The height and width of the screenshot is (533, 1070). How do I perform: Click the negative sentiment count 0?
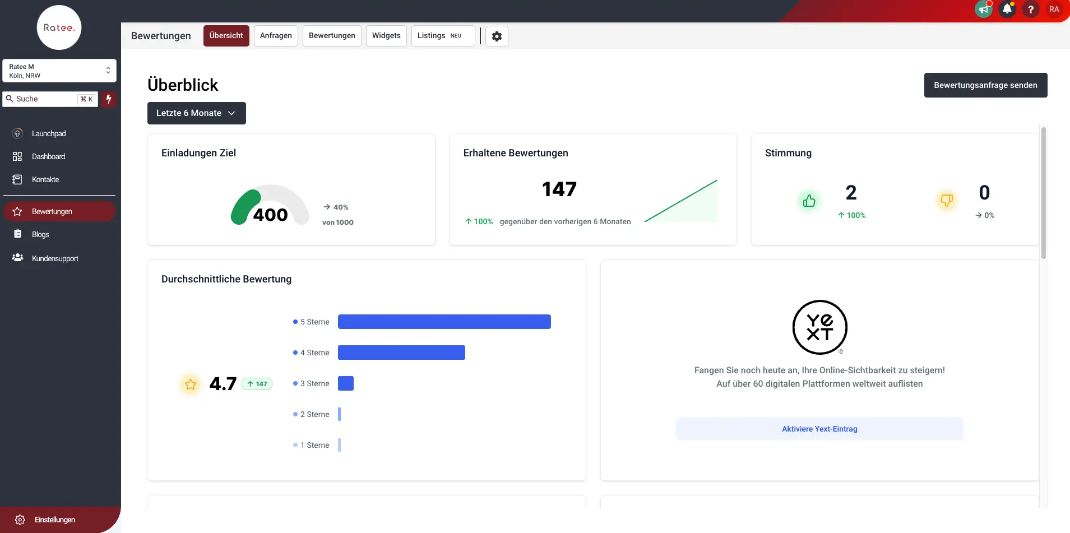coord(984,193)
